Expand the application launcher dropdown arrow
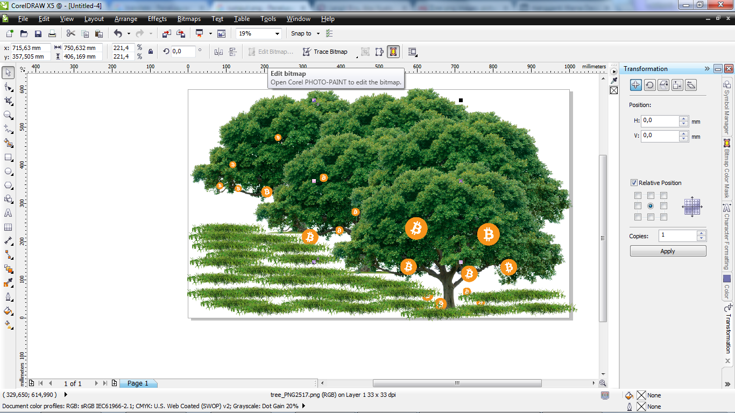 [210, 33]
